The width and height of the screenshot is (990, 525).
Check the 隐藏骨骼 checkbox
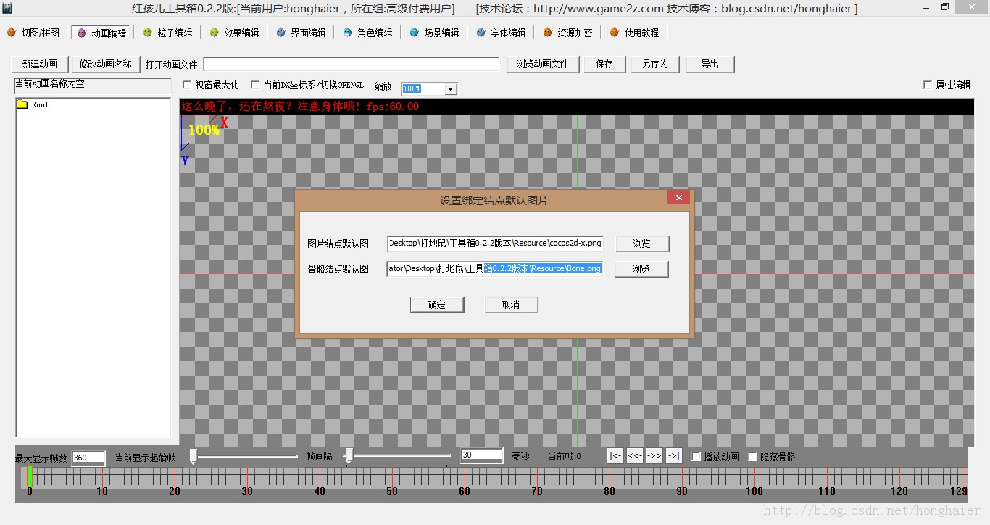753,457
